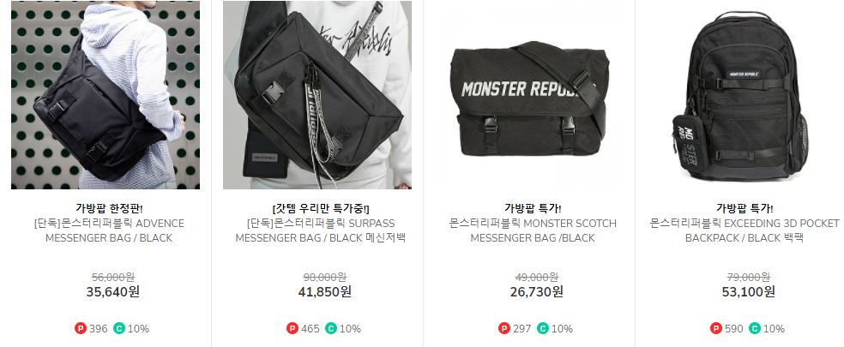Open ADVENCE MESSENGER BAG / BLACK title link
Screen dimensions: 844x347
coord(109,230)
